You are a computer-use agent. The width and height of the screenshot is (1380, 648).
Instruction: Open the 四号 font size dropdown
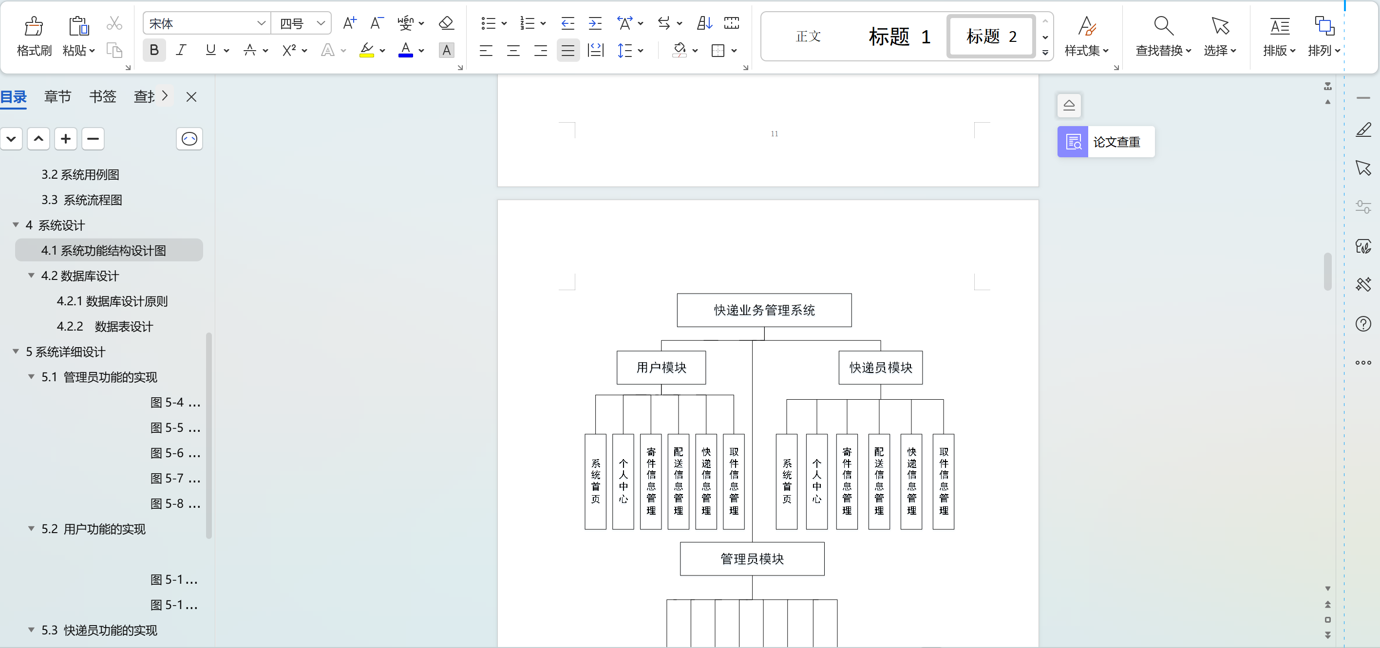(321, 23)
